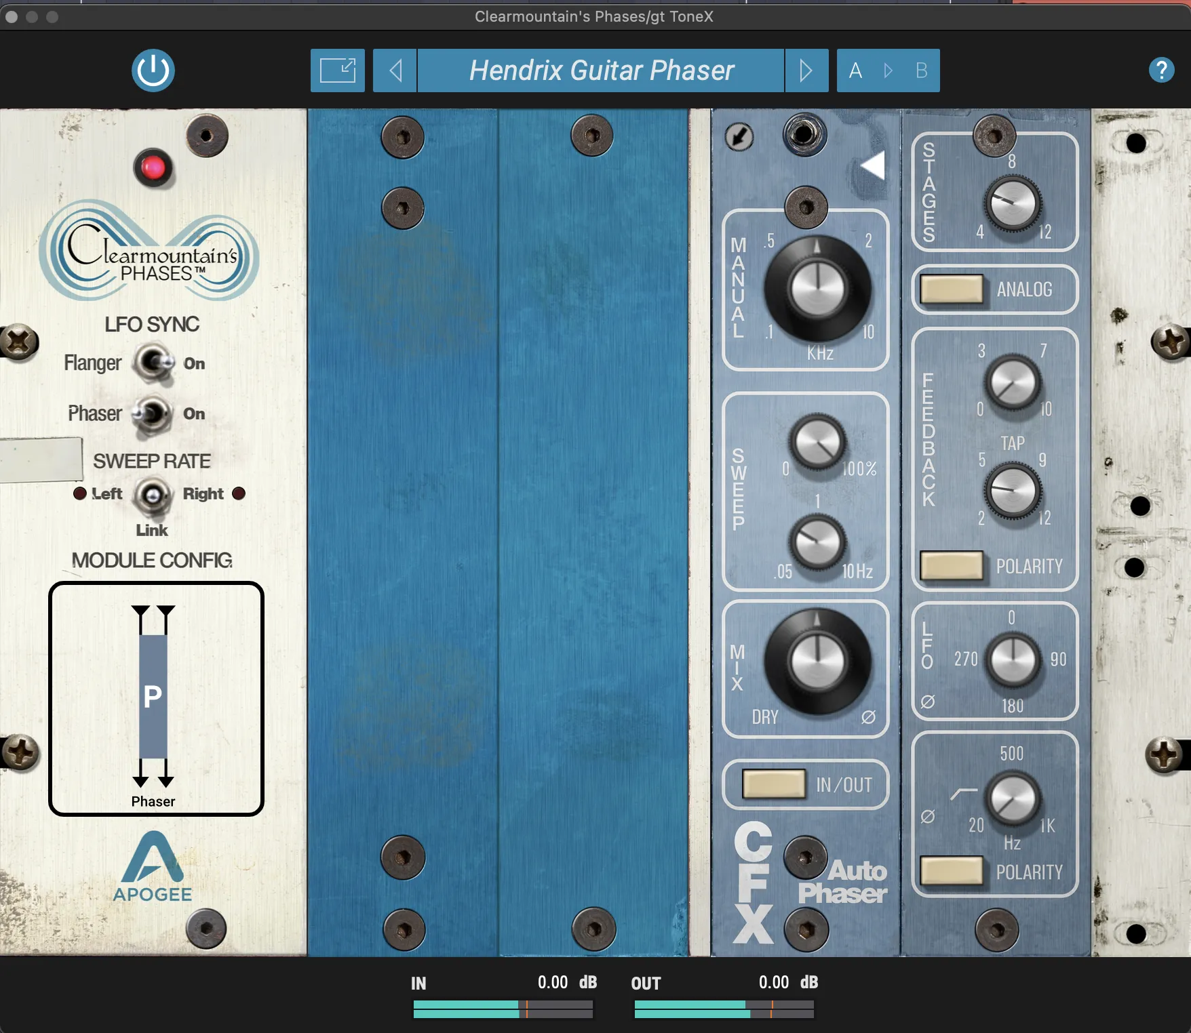
Task: Select the A comparison state
Action: click(x=856, y=70)
